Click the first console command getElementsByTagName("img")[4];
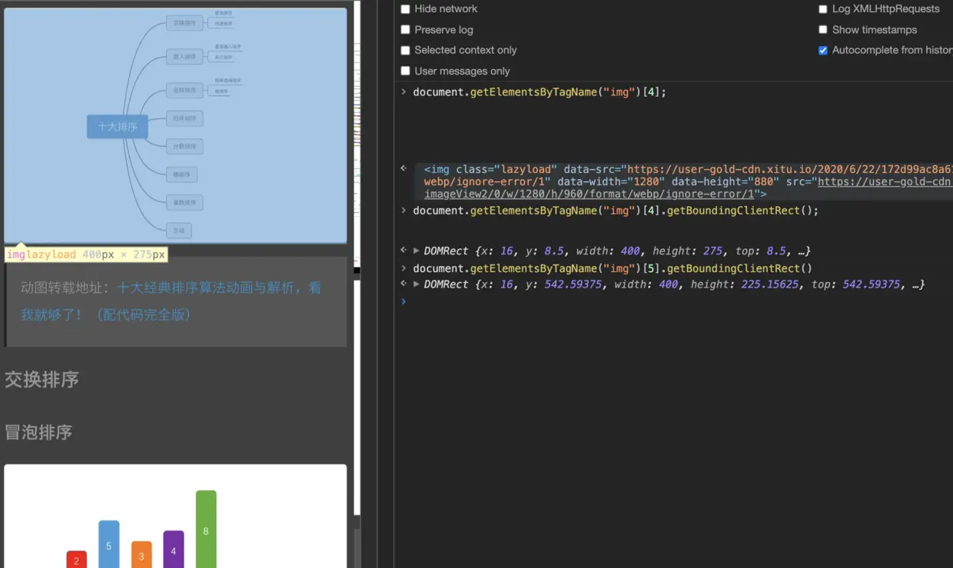 tap(540, 92)
